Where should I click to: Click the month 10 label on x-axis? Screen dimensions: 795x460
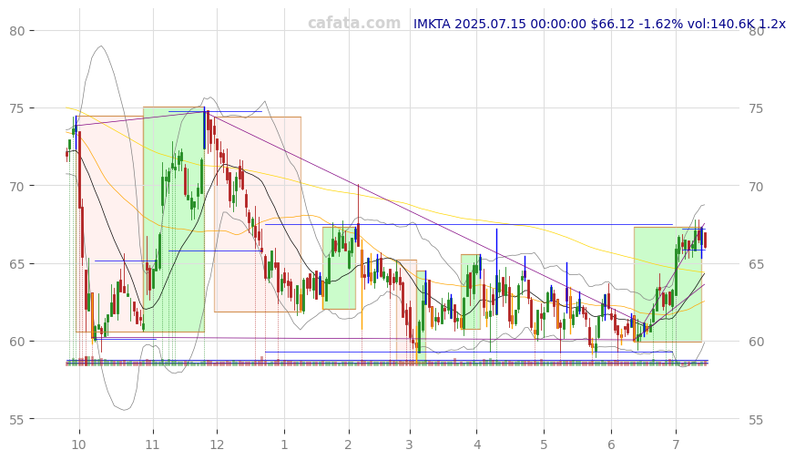[x=78, y=445]
